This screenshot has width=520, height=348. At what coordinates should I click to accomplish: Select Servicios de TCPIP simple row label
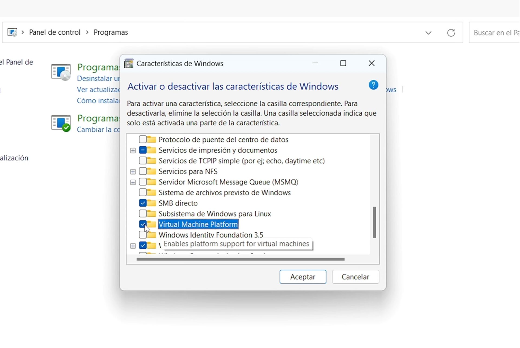[242, 161]
